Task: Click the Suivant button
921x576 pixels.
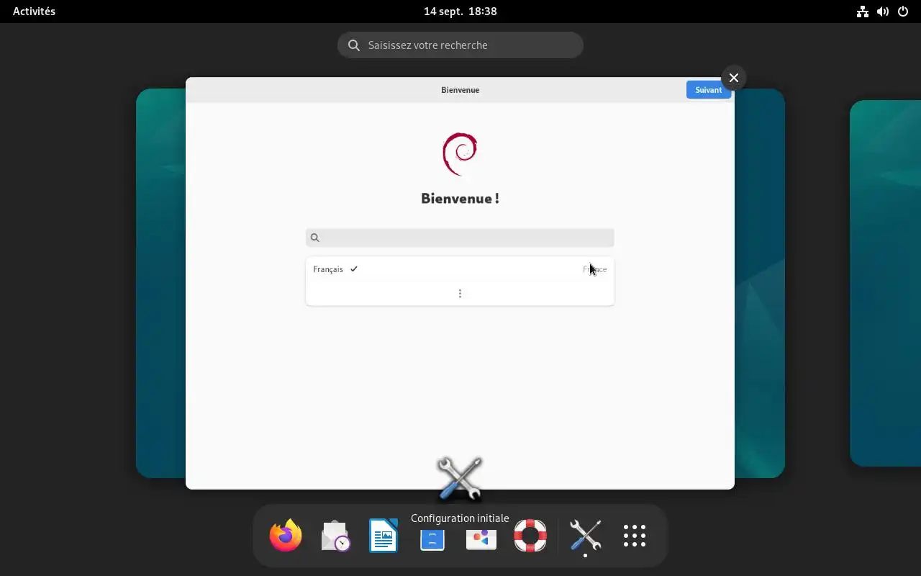Action: point(709,90)
